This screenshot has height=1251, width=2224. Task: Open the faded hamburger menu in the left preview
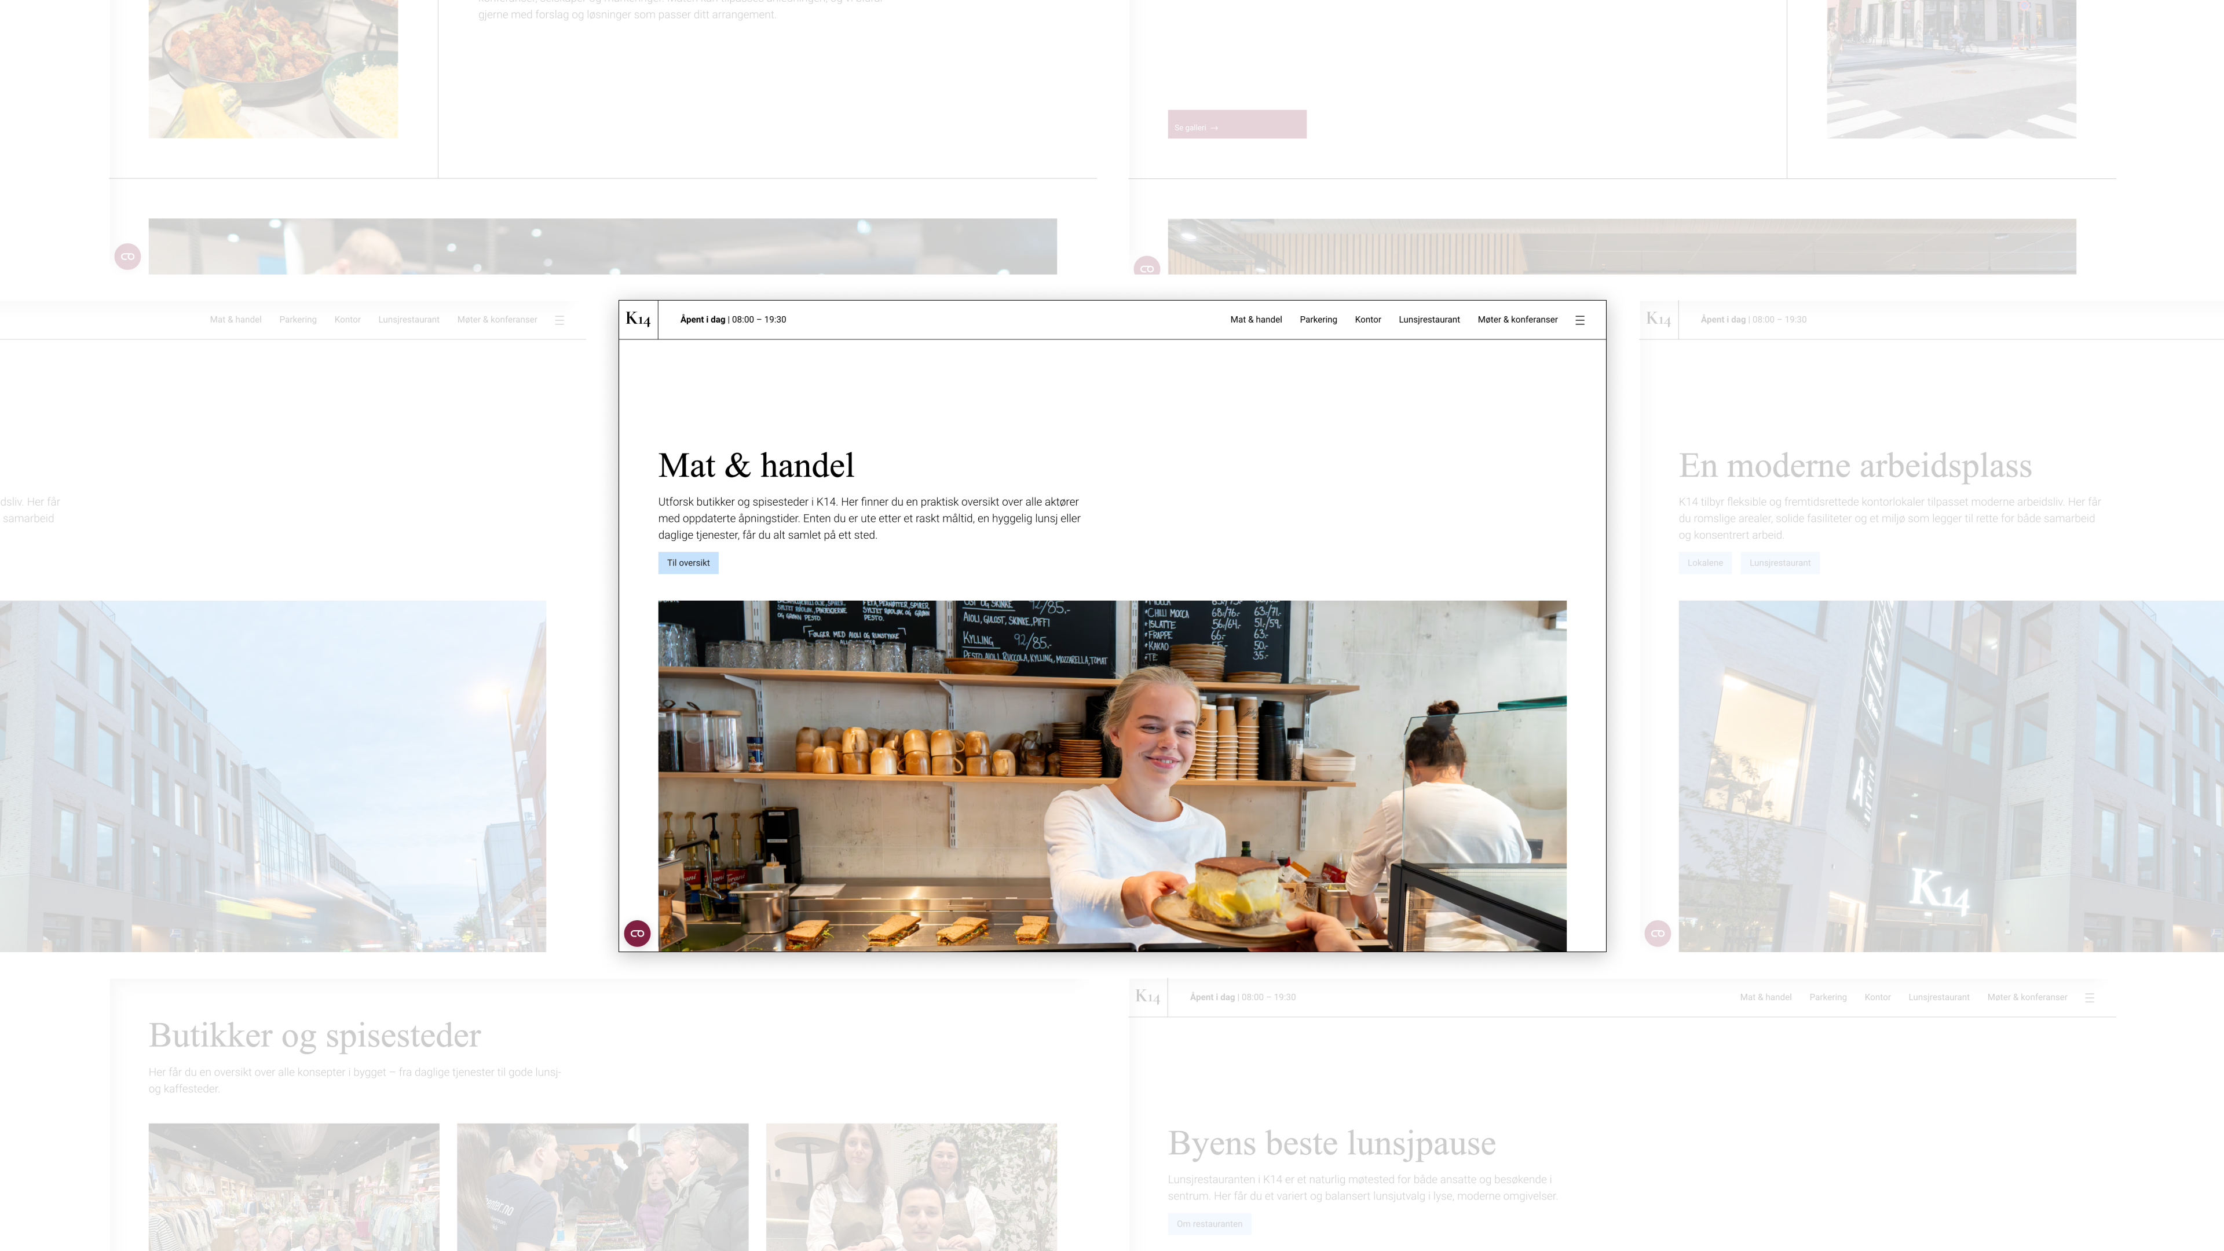click(x=559, y=320)
